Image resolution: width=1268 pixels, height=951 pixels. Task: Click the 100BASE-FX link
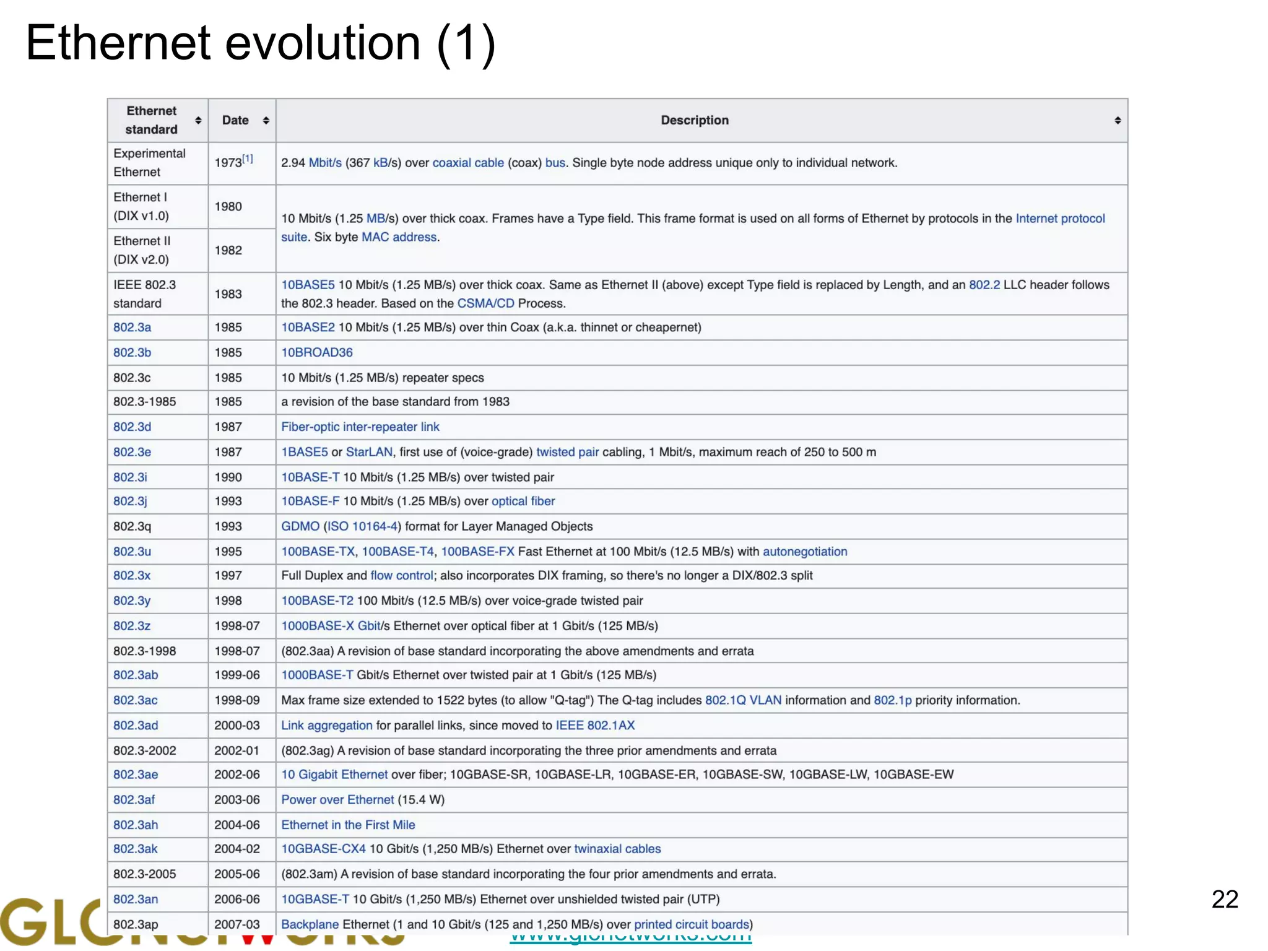[x=477, y=552]
